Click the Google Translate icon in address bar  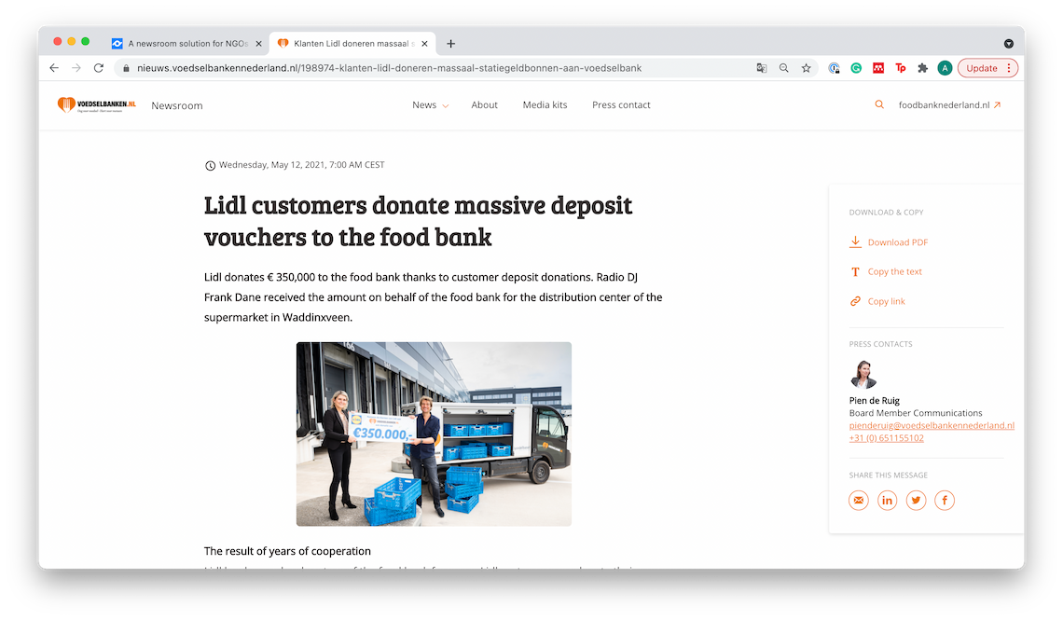click(762, 68)
